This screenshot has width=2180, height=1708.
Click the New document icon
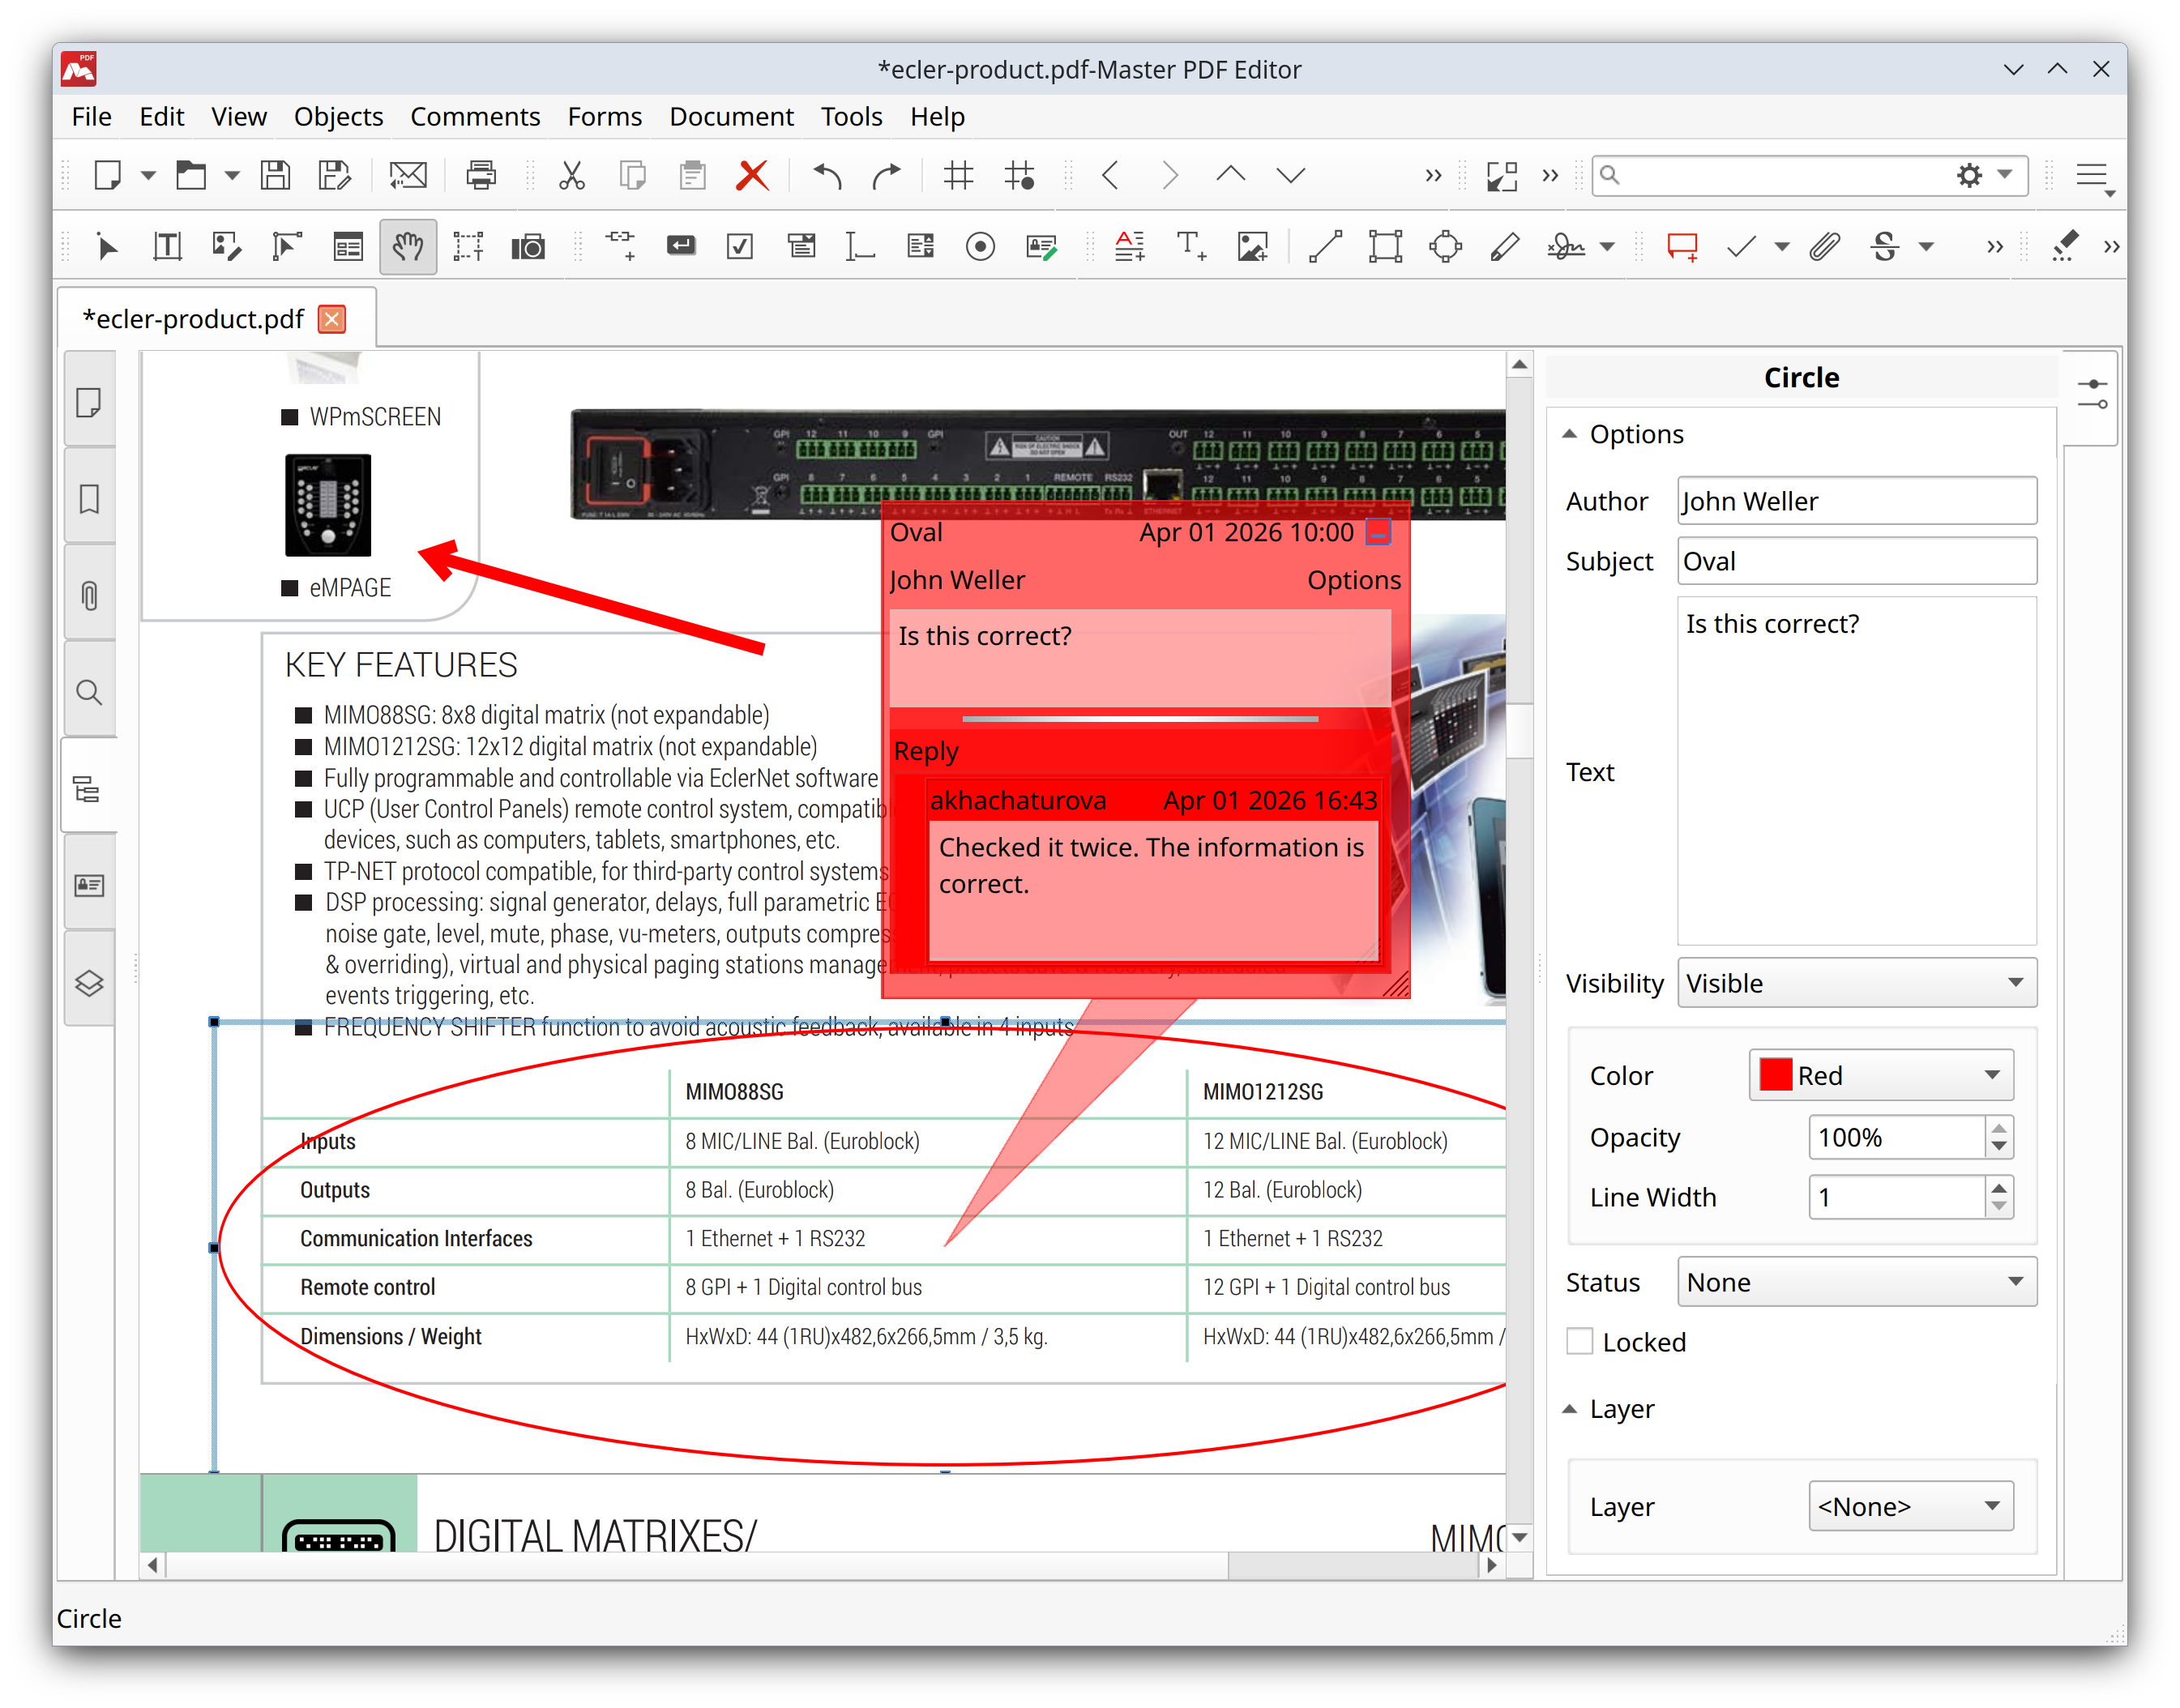(x=107, y=175)
